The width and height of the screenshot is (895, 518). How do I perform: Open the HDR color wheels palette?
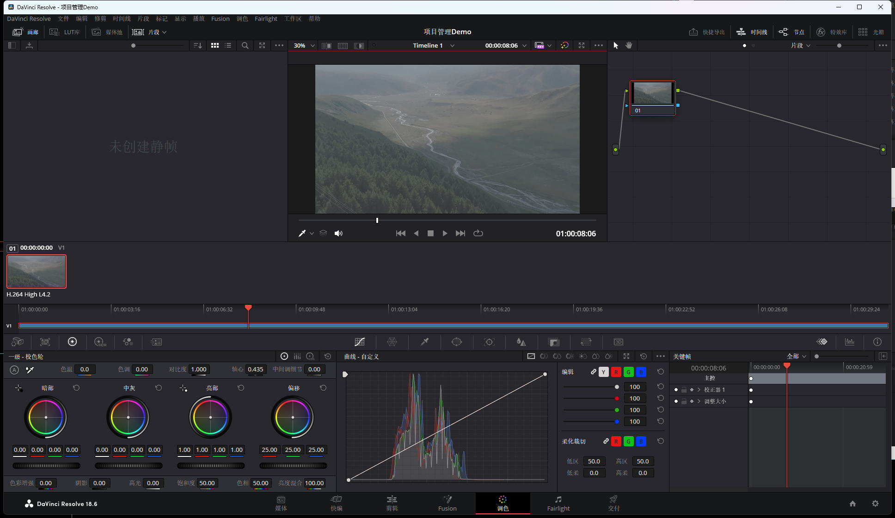(x=100, y=342)
